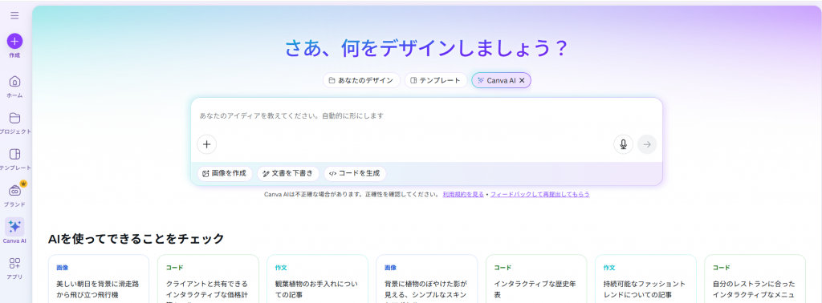
Task: Open card 観葉植物のお手入れについての記事
Action: (317, 278)
